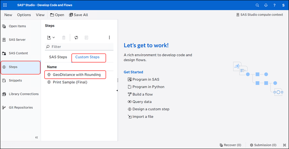Viewport: 289px width, 149px height.
Task: Click Program in Python link
Action: click(146, 87)
